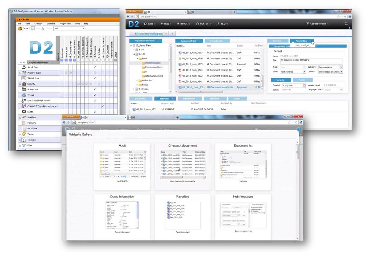
Task: Expand the Security row
Action: click(20, 84)
